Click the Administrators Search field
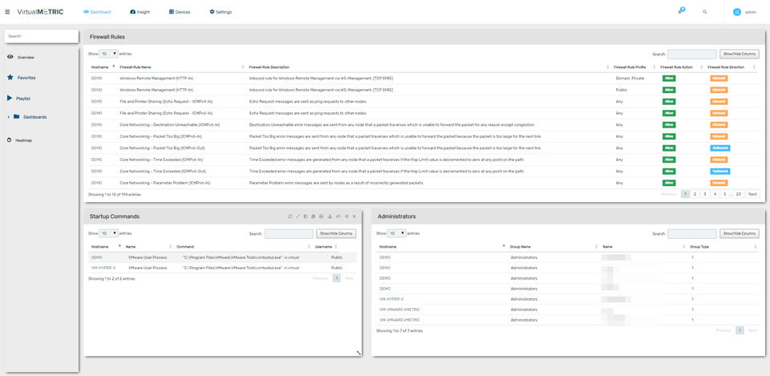The image size is (770, 376). [x=692, y=233]
